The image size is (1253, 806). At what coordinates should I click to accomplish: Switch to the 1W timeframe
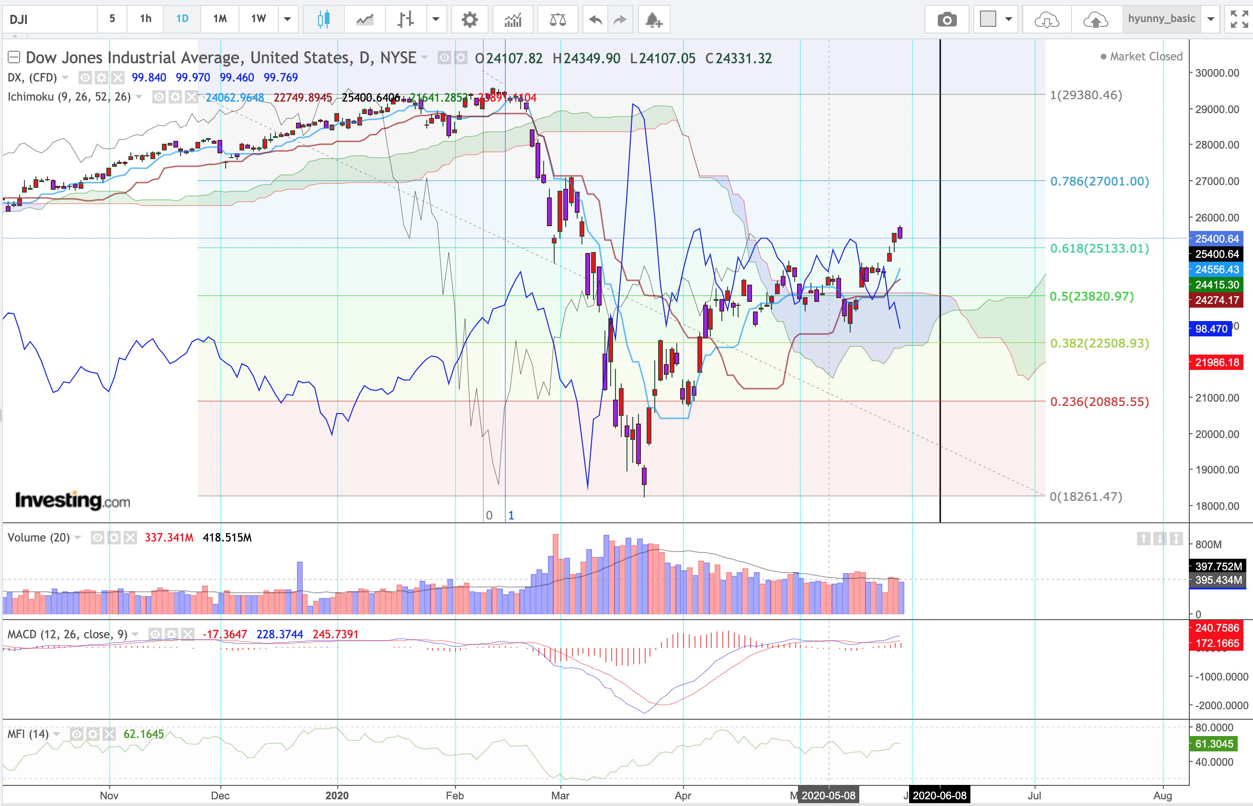tap(259, 19)
